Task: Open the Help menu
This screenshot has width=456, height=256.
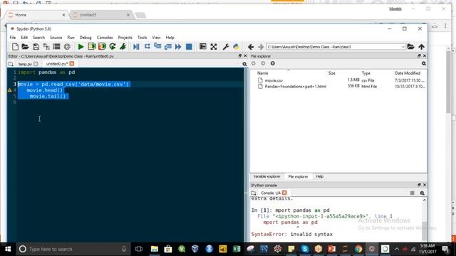Action: pos(170,38)
